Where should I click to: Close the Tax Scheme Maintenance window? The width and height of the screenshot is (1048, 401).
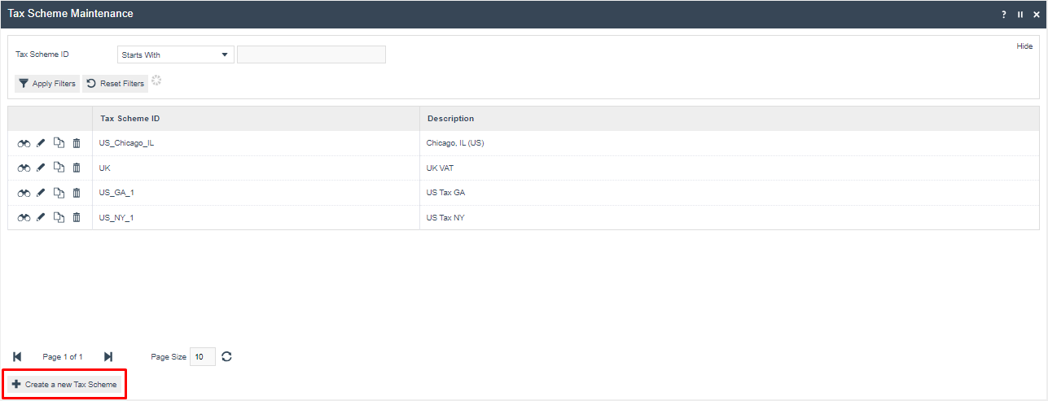tap(1036, 15)
